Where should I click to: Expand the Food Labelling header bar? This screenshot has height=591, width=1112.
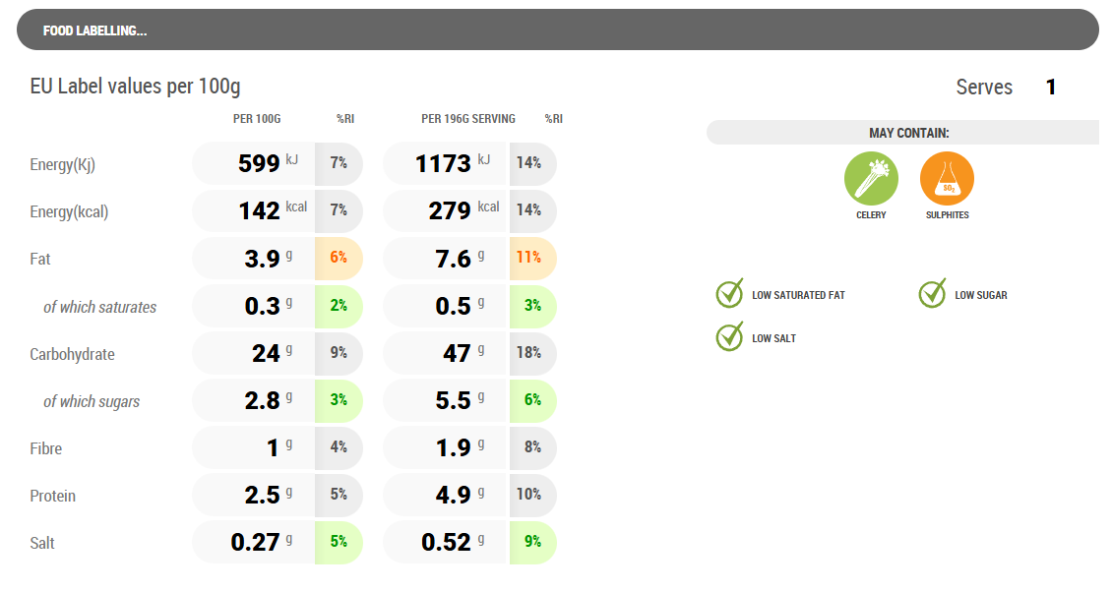(x=557, y=30)
